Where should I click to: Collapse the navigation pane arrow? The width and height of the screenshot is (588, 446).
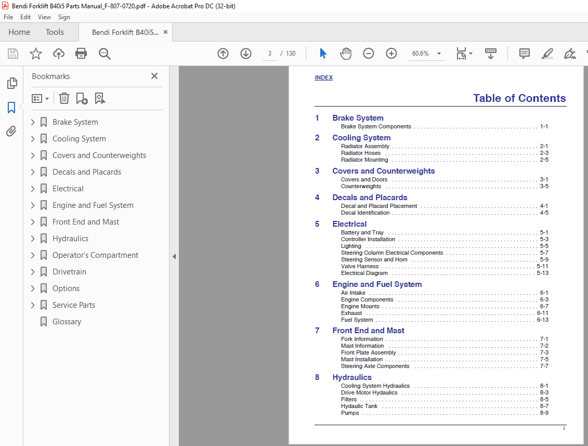point(174,257)
